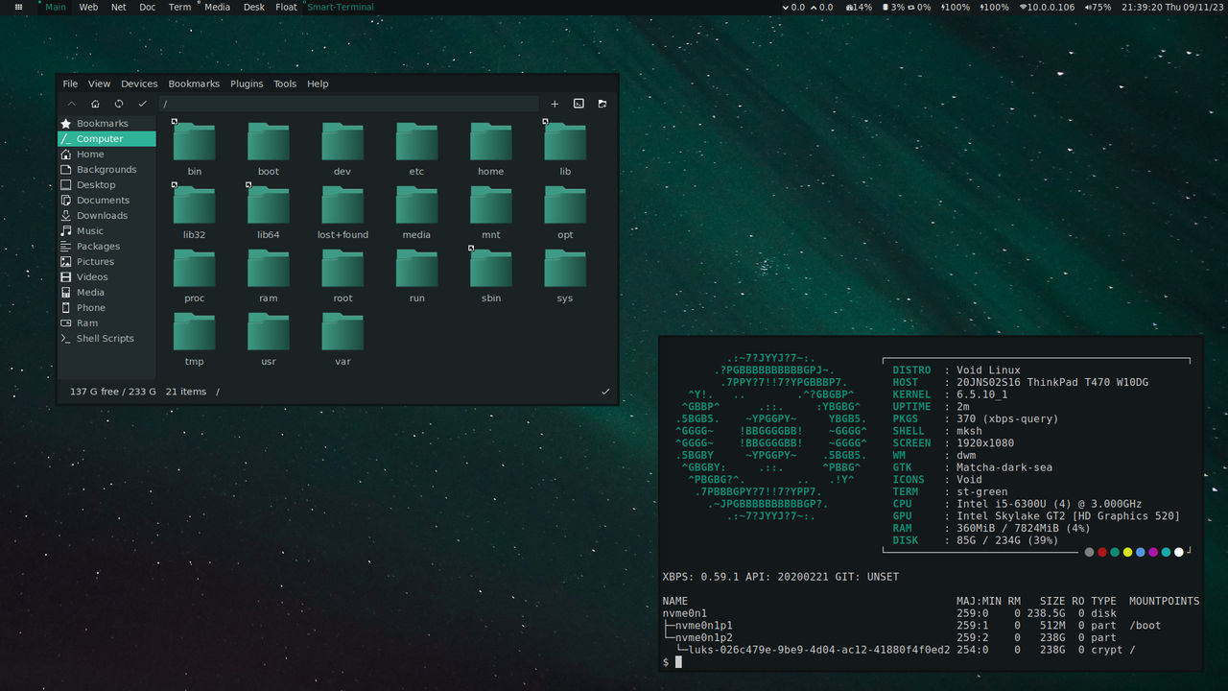This screenshot has width=1228, height=691.
Task: Open the Plugins menu
Action: point(247,83)
